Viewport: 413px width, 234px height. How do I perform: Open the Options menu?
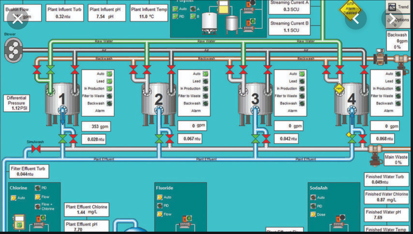tap(399, 20)
